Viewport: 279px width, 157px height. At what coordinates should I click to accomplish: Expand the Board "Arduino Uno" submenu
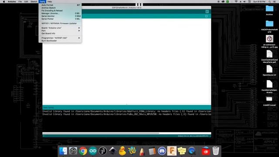(60, 28)
